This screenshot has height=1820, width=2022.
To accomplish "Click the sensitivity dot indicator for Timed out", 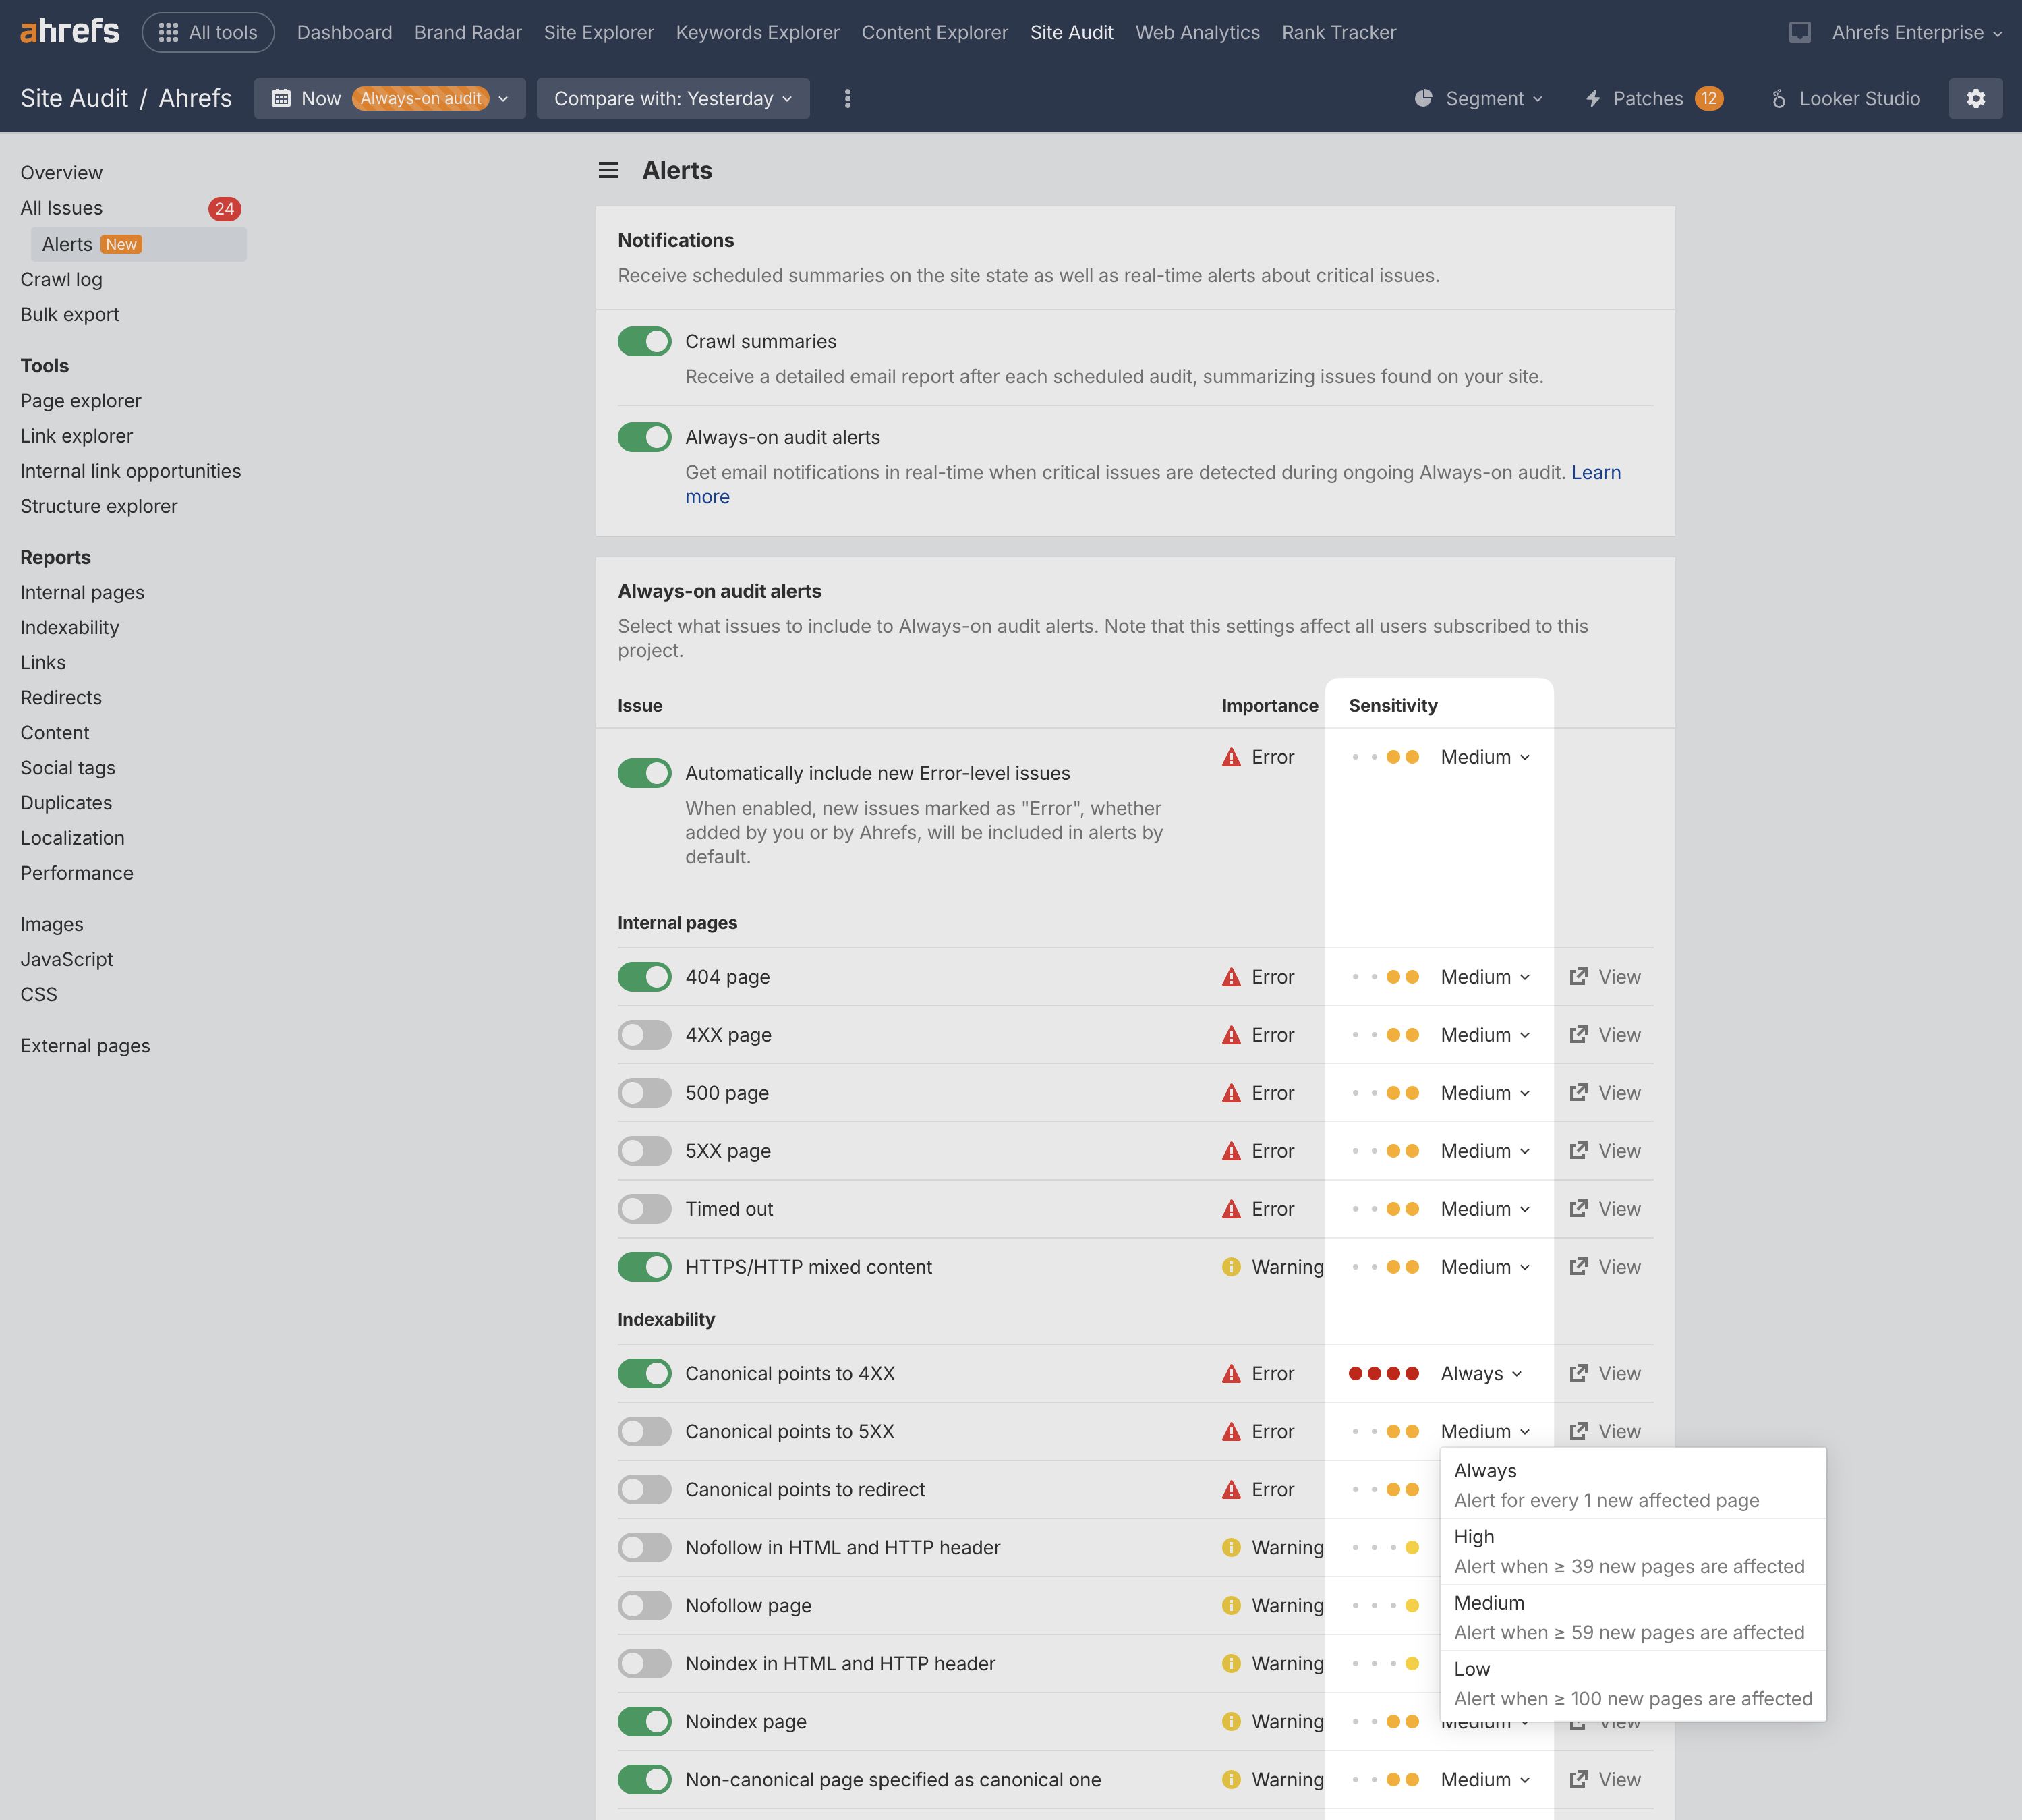I will 1390,1208.
